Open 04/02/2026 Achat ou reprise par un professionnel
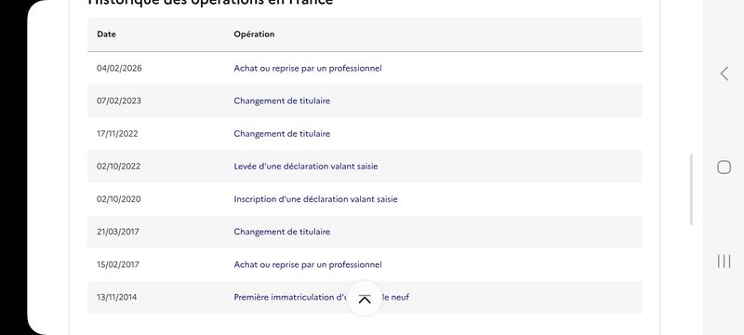This screenshot has height=335, width=744. pos(308,68)
